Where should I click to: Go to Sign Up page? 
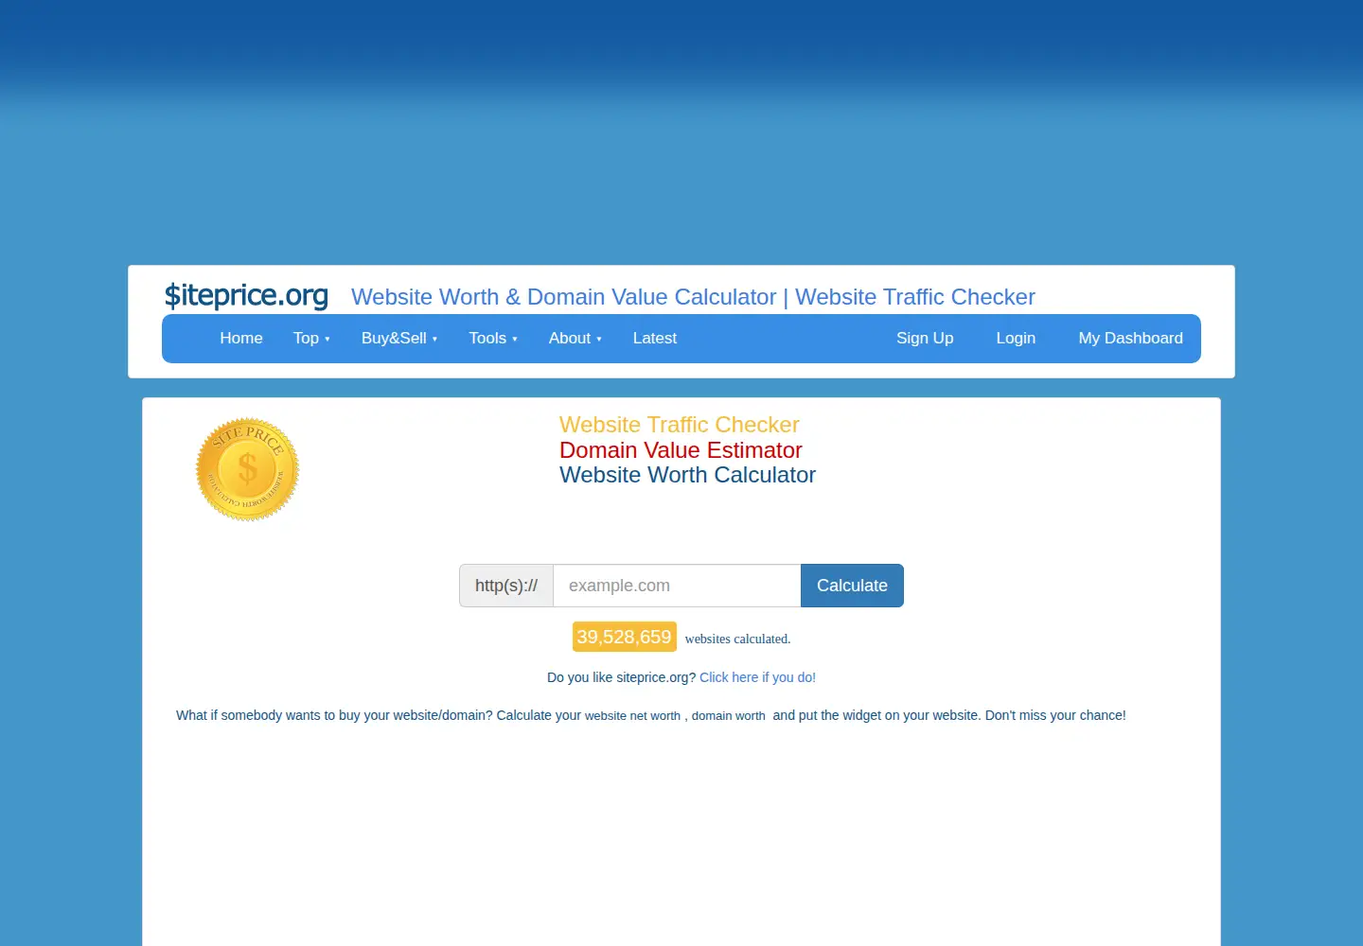pos(925,338)
